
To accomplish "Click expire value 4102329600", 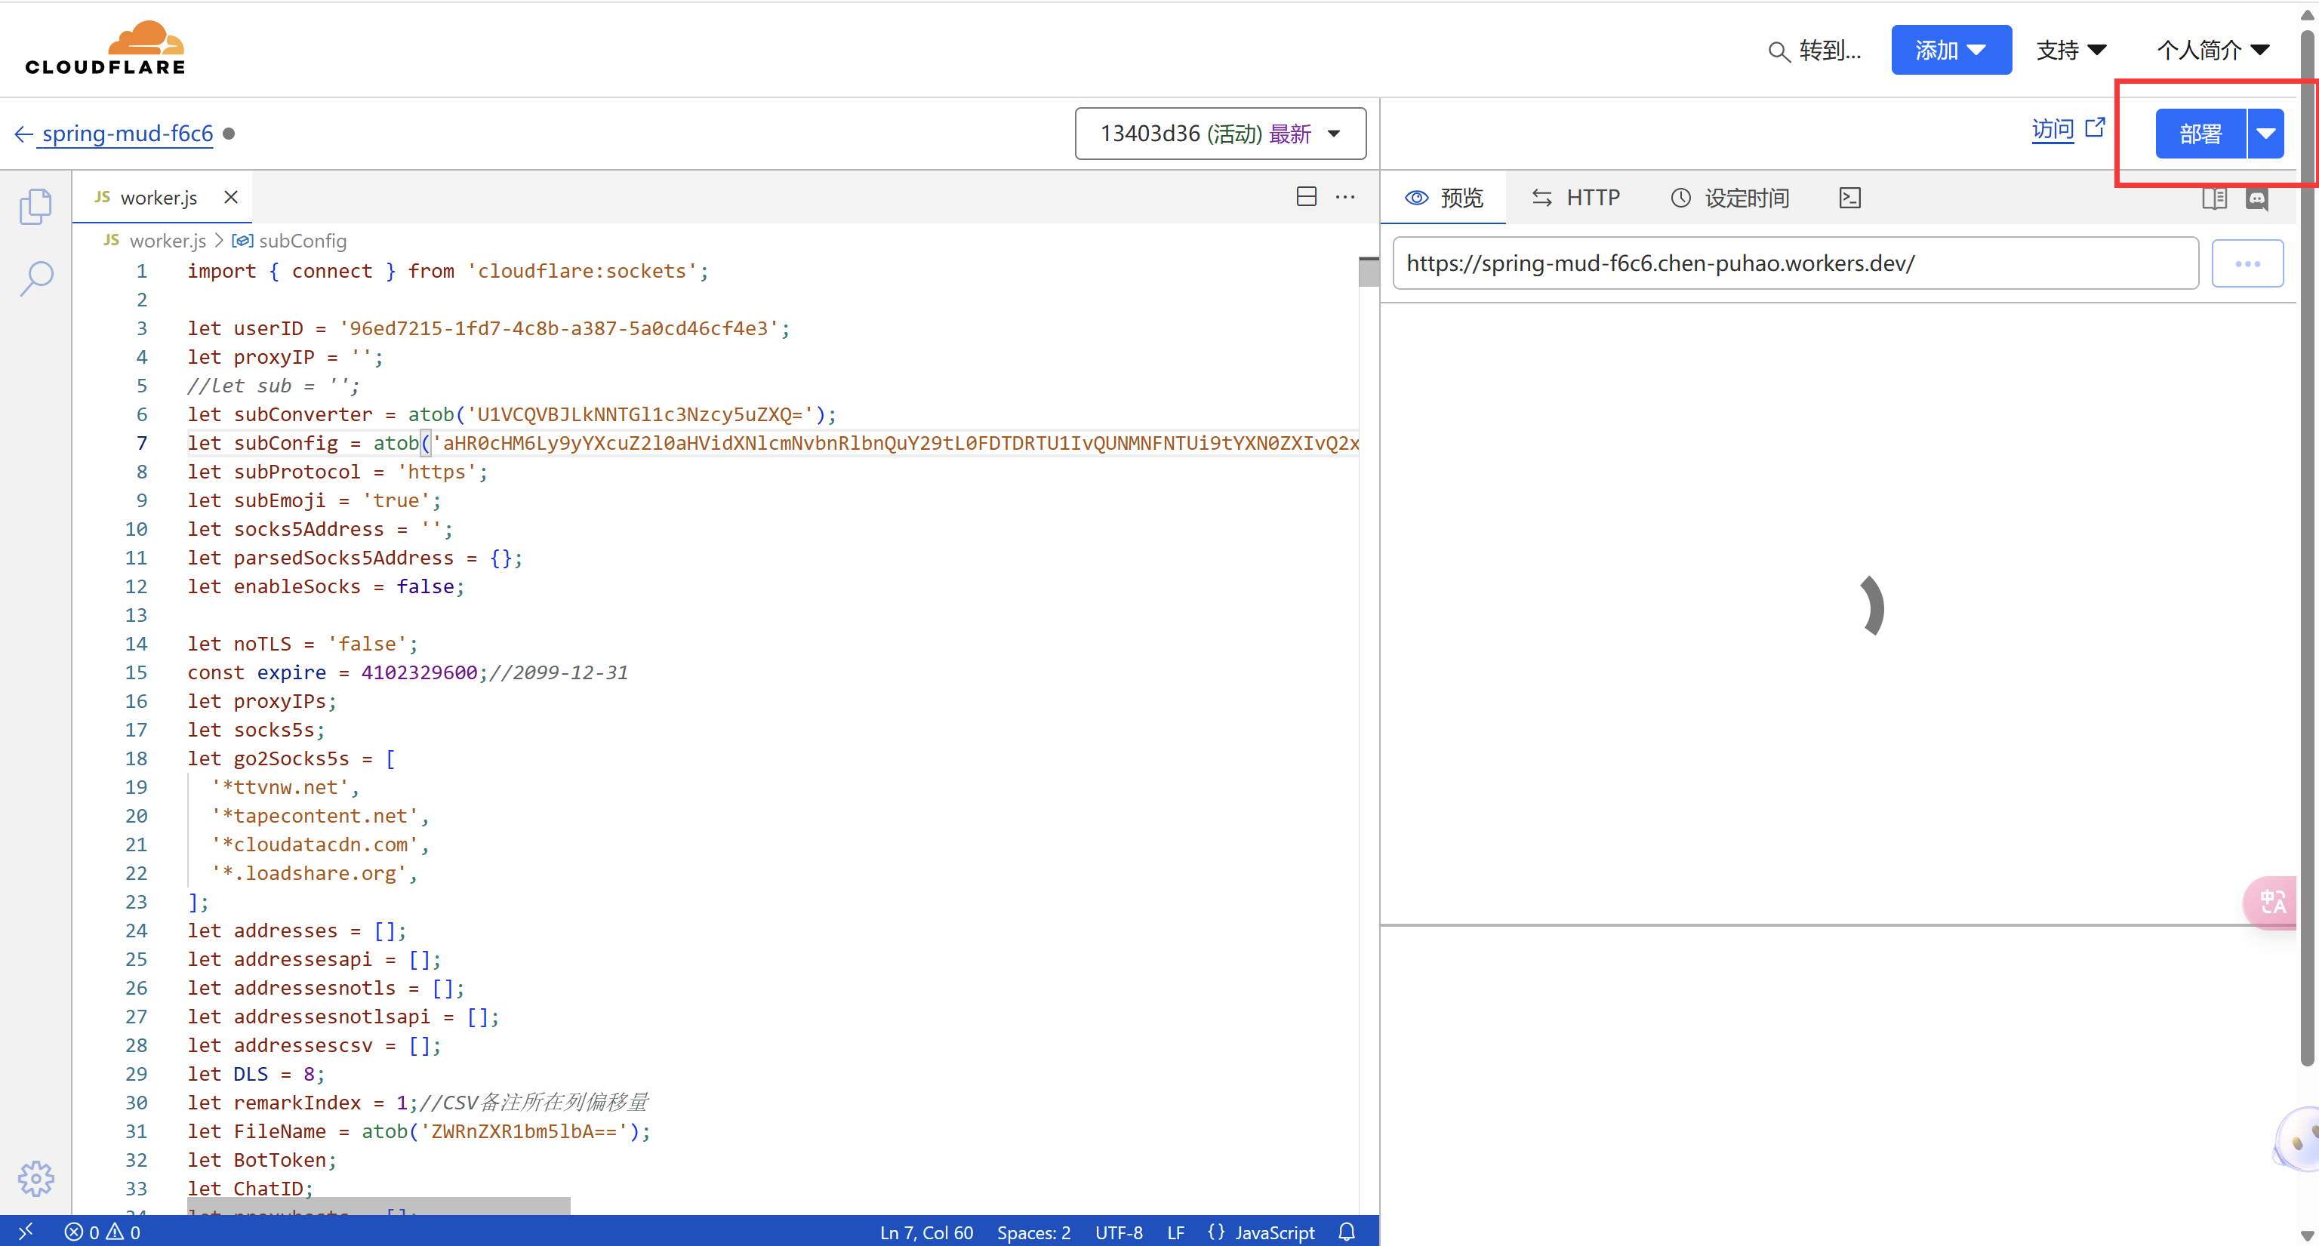I will pos(419,672).
